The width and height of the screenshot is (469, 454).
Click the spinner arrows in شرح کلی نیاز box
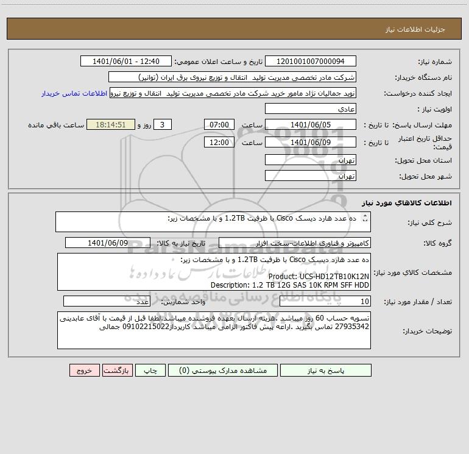(x=365, y=219)
